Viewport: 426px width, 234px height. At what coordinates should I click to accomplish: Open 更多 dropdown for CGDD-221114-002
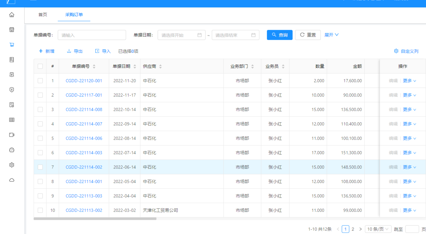pos(410,167)
